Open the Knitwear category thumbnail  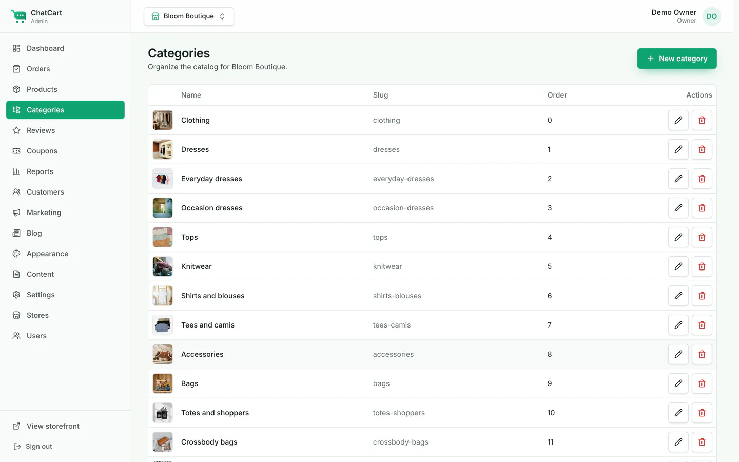tap(163, 266)
